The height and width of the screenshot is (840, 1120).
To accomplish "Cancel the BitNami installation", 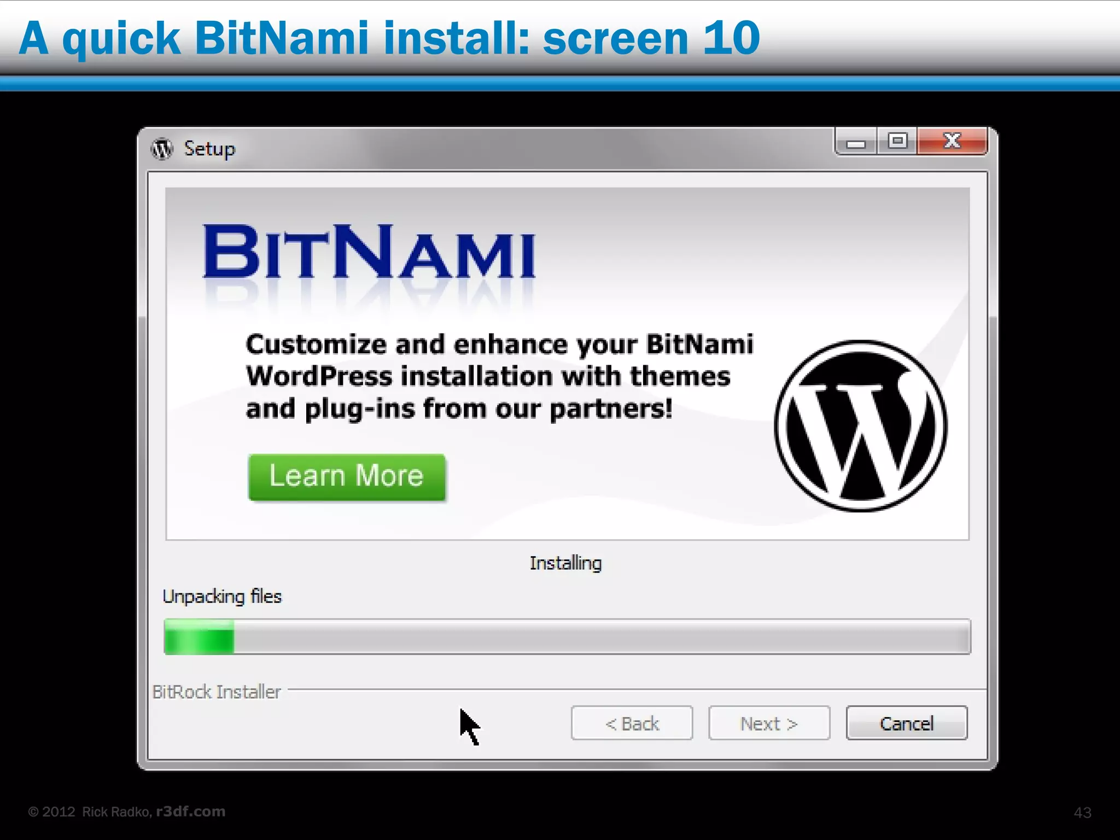I will [906, 723].
